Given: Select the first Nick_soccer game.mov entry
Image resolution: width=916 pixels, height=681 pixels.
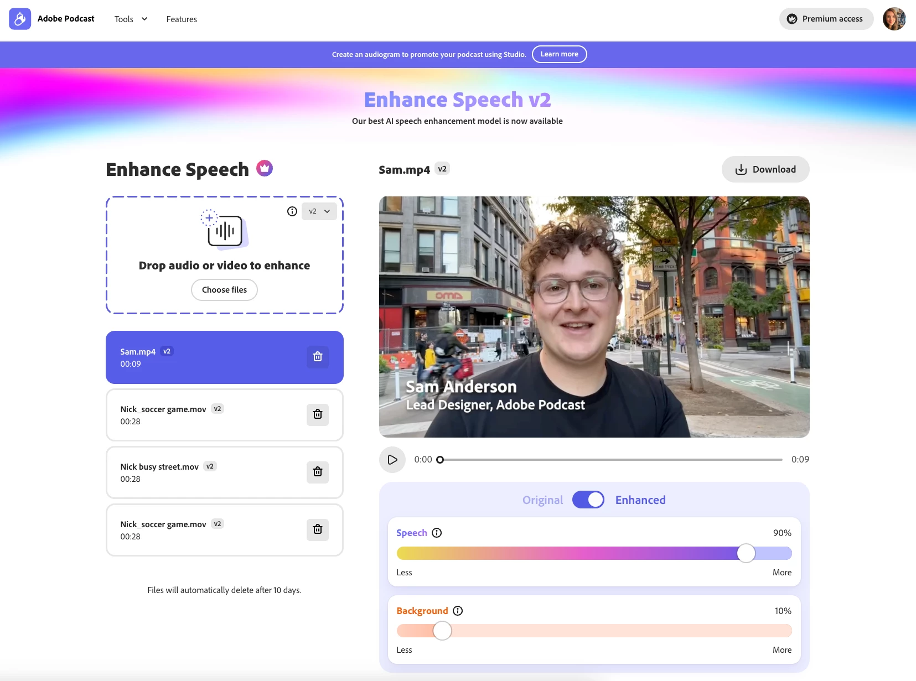Looking at the screenshot, I should click(x=225, y=415).
